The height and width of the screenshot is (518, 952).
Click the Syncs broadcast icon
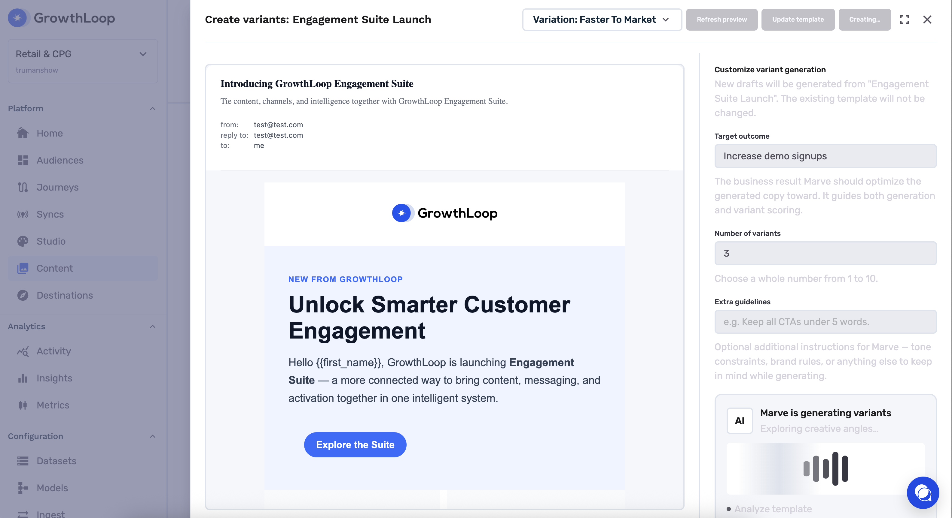23,214
